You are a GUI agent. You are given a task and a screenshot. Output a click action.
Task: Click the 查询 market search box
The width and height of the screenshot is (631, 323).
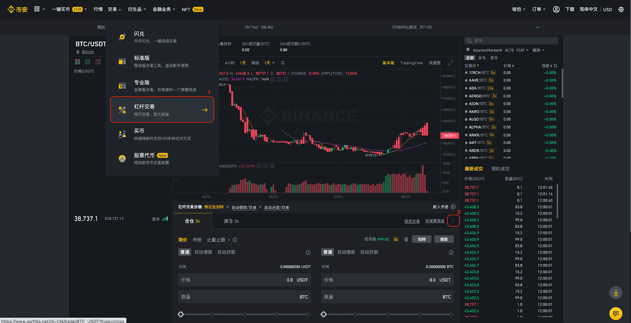tap(512, 41)
